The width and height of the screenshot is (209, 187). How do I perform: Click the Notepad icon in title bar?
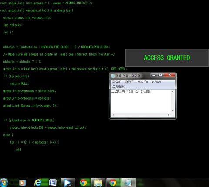click(113, 76)
